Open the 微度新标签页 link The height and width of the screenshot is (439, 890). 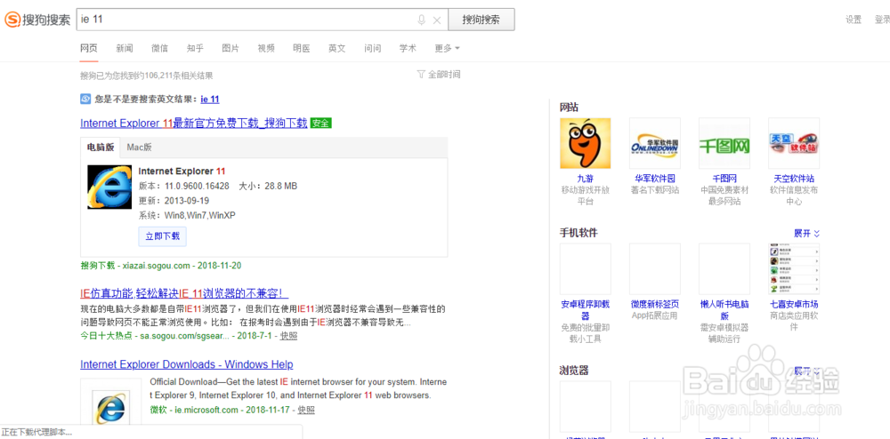pyautogui.click(x=655, y=304)
